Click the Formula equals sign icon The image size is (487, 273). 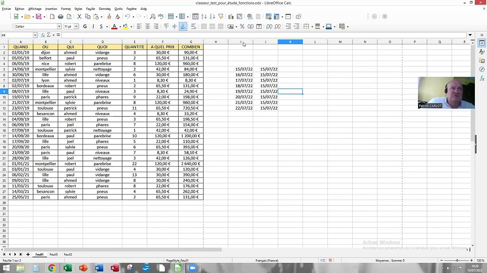(58, 35)
